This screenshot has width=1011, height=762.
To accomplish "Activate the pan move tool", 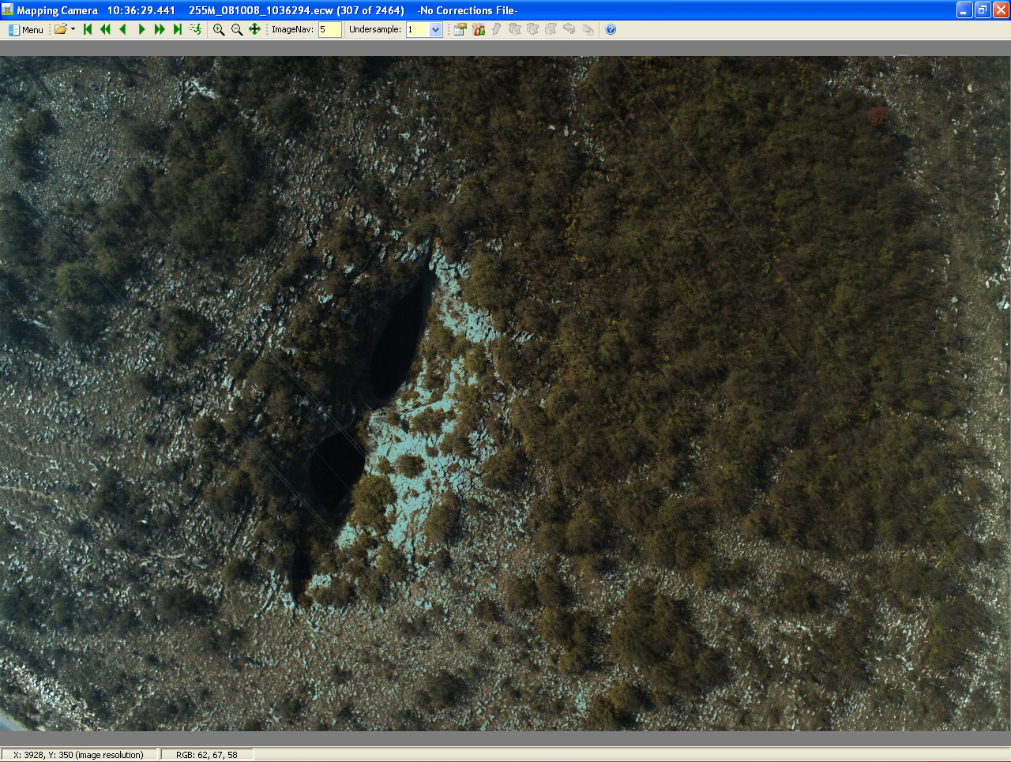I will pos(254,29).
